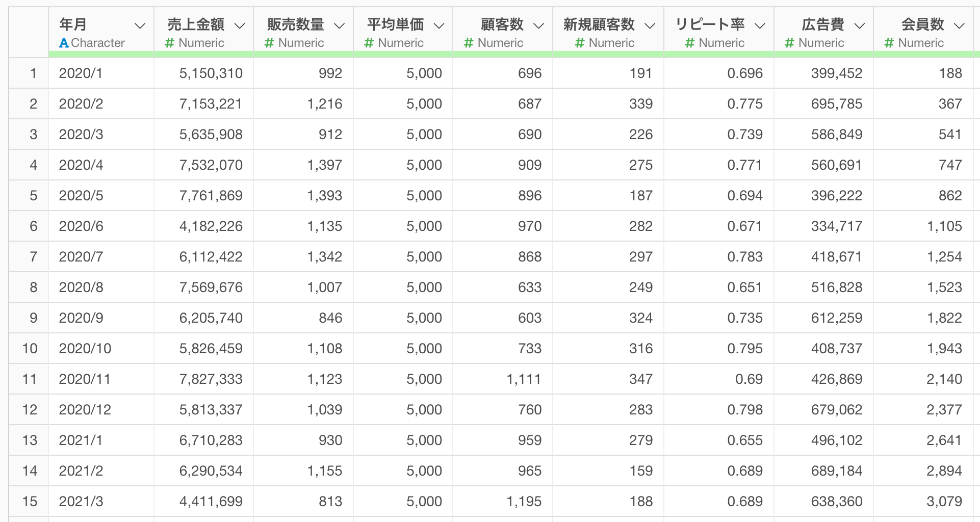The height and width of the screenshot is (522, 980).
Task: Click the Numeric hash icon under リピート率
Action: (x=690, y=43)
